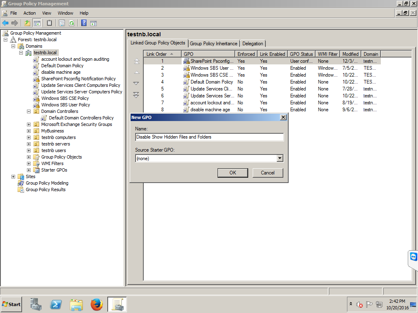This screenshot has height=313, width=418.
Task: Expand the Sites node in the tree
Action: pos(13,176)
